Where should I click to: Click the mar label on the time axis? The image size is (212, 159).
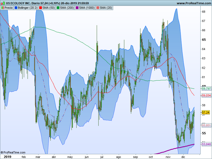[x=38, y=157]
